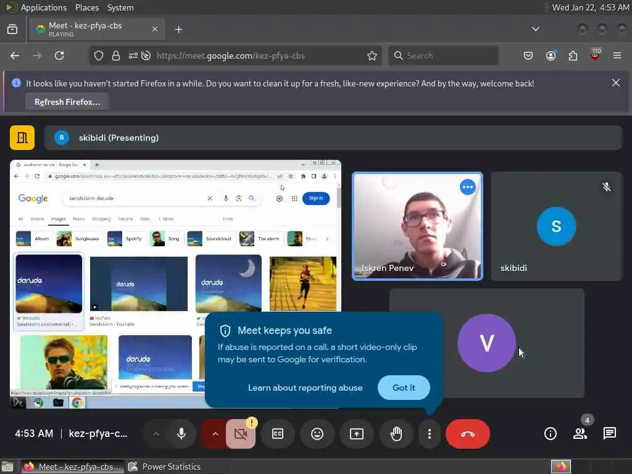Viewport: 632px width, 474px height.
Task: Open Firefox account icon
Action: 551,56
